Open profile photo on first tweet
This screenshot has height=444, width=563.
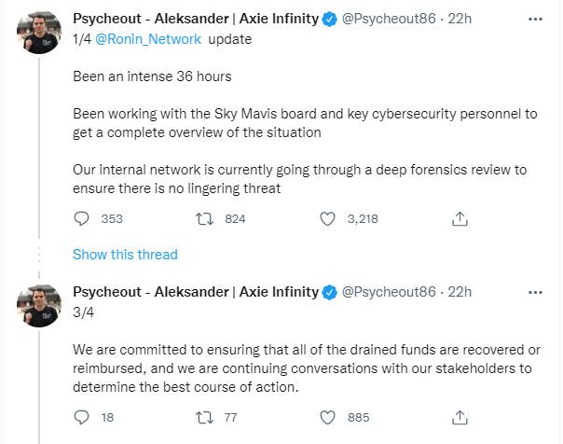[39, 33]
